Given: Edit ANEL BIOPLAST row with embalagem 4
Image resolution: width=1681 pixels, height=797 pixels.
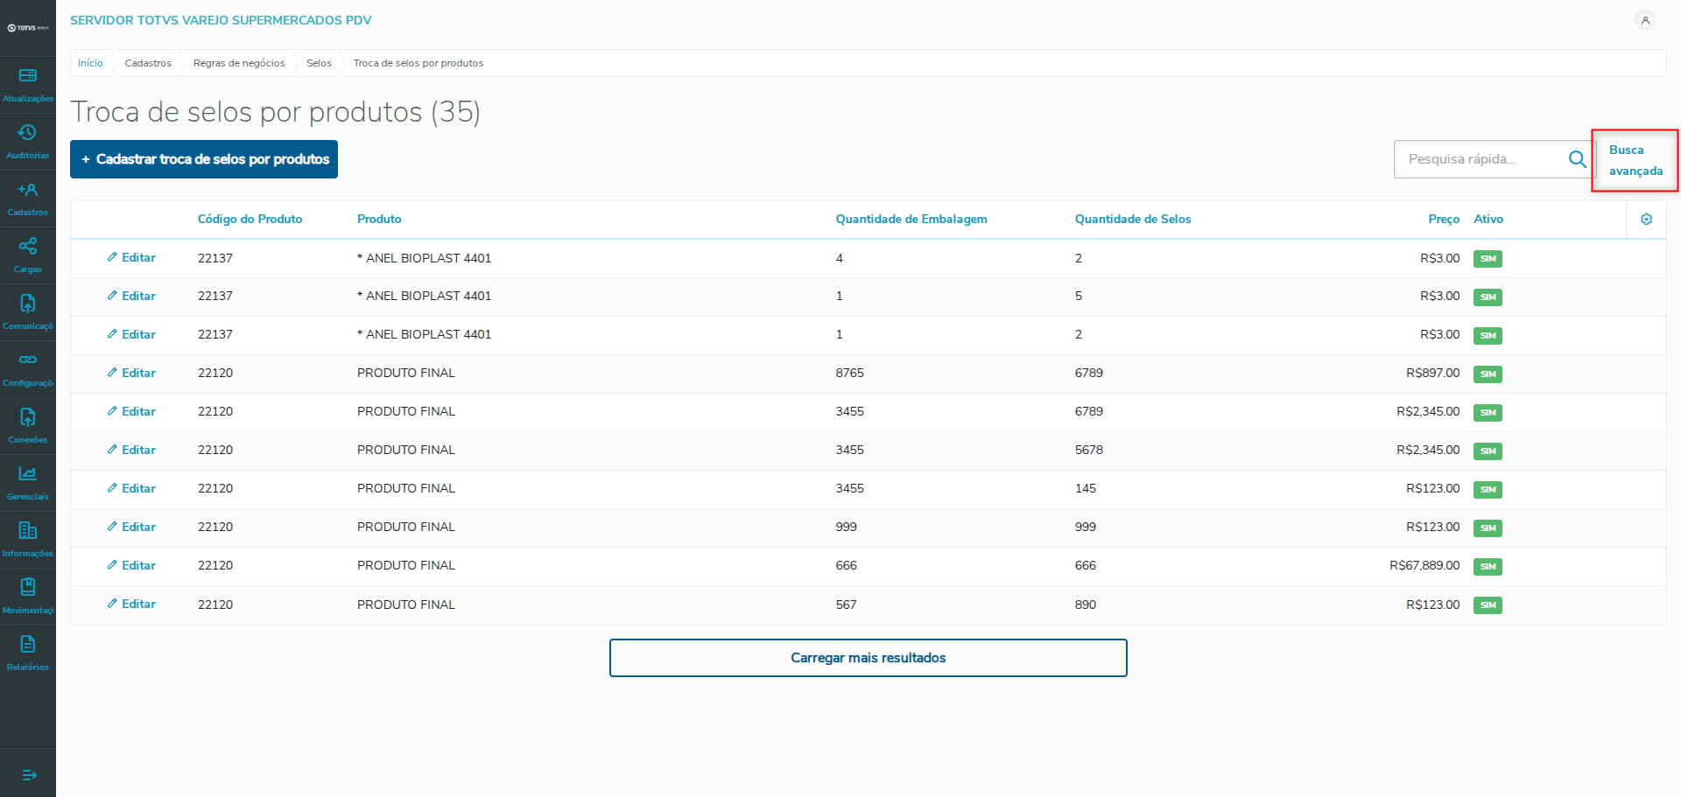Looking at the screenshot, I should 131,257.
